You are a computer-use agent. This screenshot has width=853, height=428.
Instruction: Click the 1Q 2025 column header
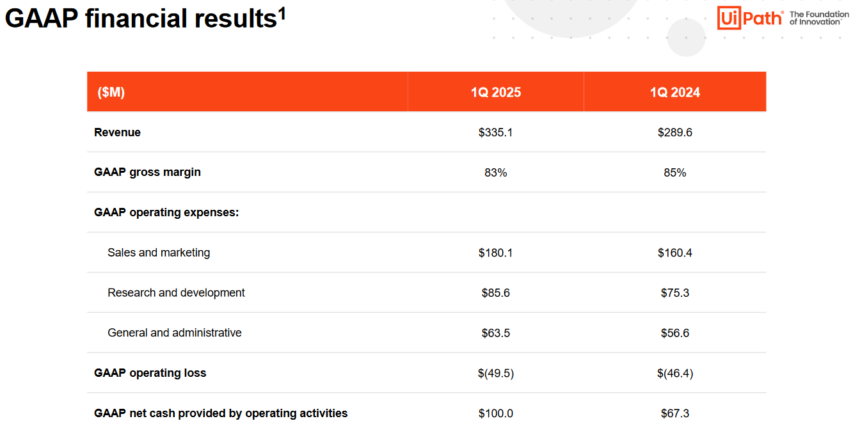[496, 92]
